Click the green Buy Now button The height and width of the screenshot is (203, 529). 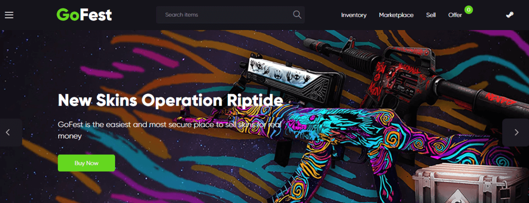tap(86, 163)
